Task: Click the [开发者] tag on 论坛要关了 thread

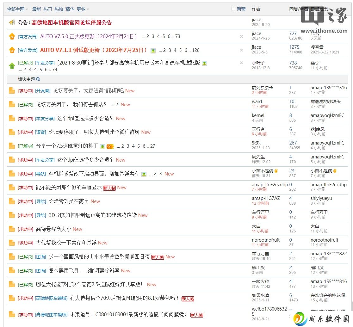Action: pyautogui.click(x=43, y=91)
